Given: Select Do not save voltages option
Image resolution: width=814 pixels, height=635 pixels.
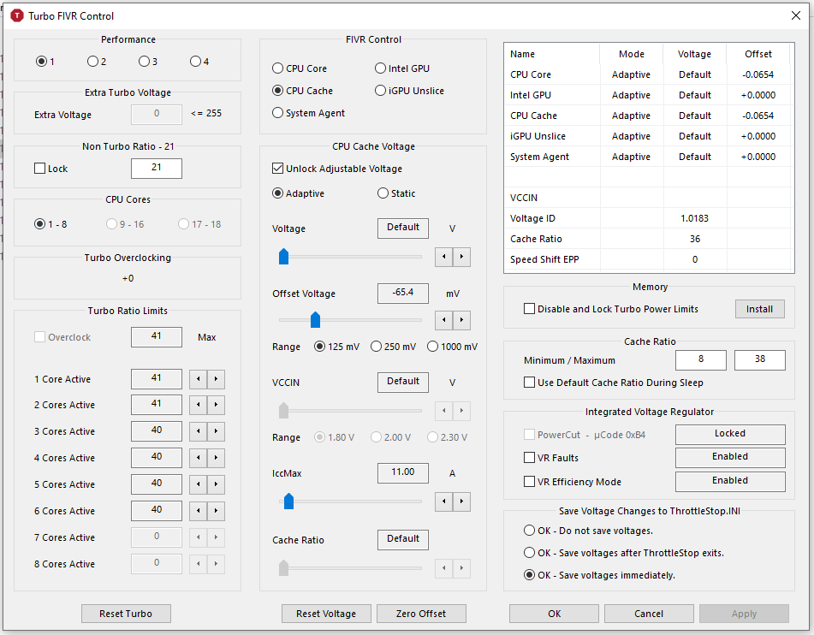Looking at the screenshot, I should click(x=530, y=531).
